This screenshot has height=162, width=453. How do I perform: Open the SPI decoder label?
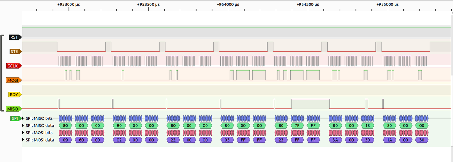click(15, 118)
